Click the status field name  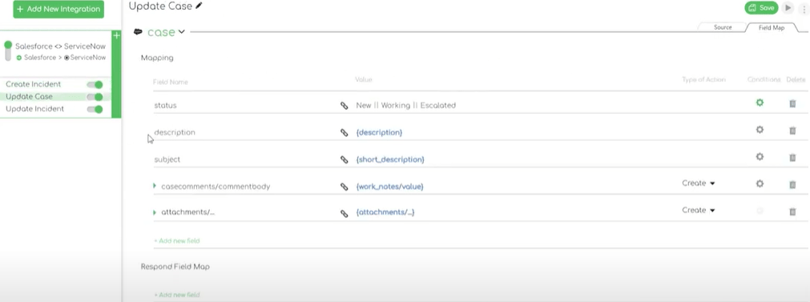click(165, 105)
